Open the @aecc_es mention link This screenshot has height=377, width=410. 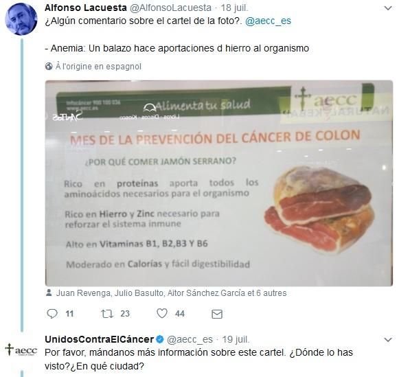(x=268, y=21)
